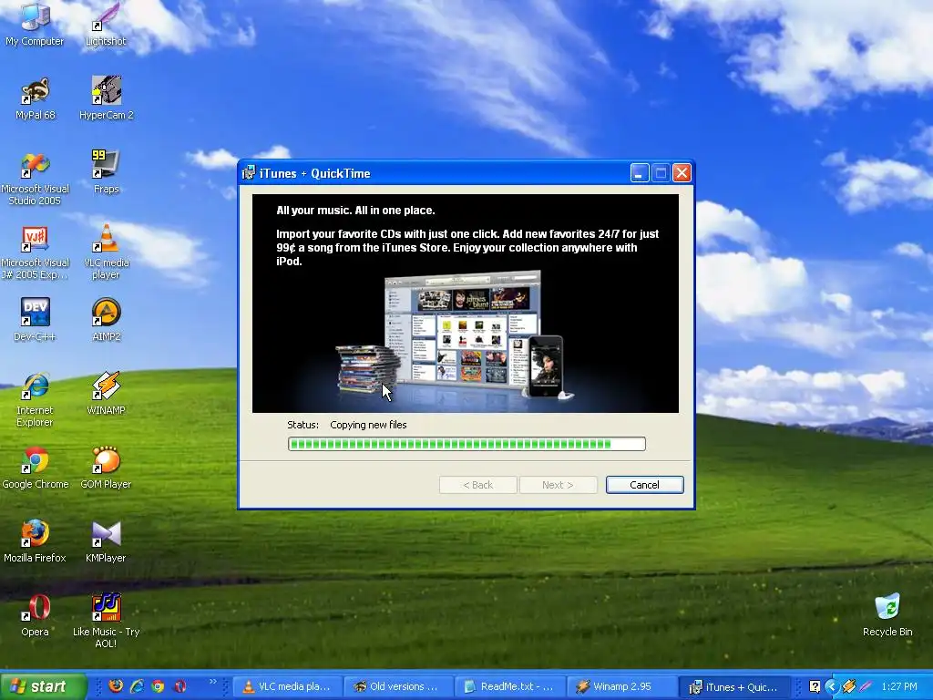Close the iTunes + QuickTime installer window
This screenshot has width=933, height=700.
(x=682, y=173)
